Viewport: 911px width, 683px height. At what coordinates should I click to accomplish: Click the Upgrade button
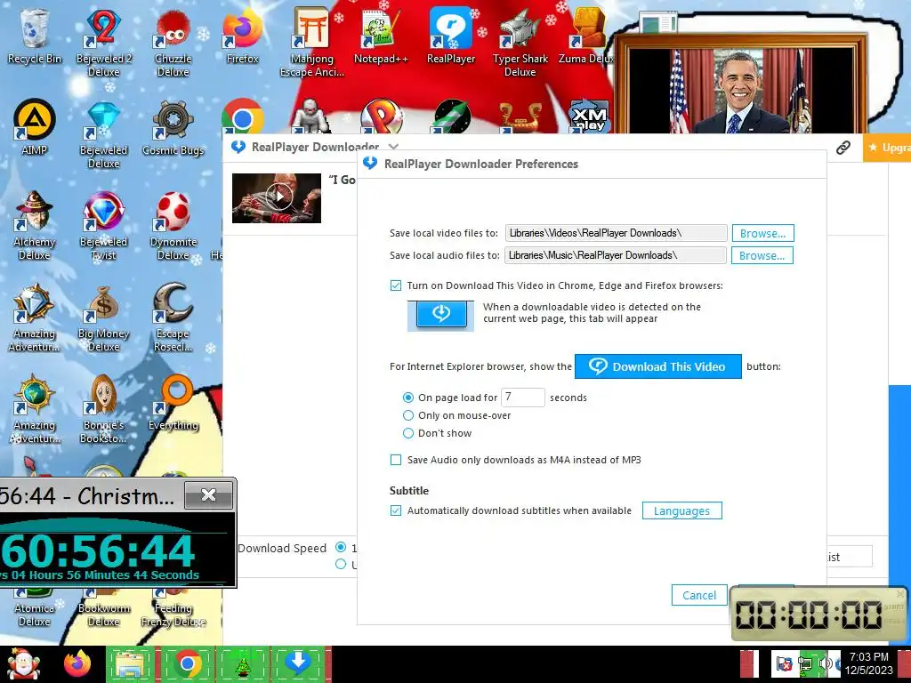coord(887,148)
